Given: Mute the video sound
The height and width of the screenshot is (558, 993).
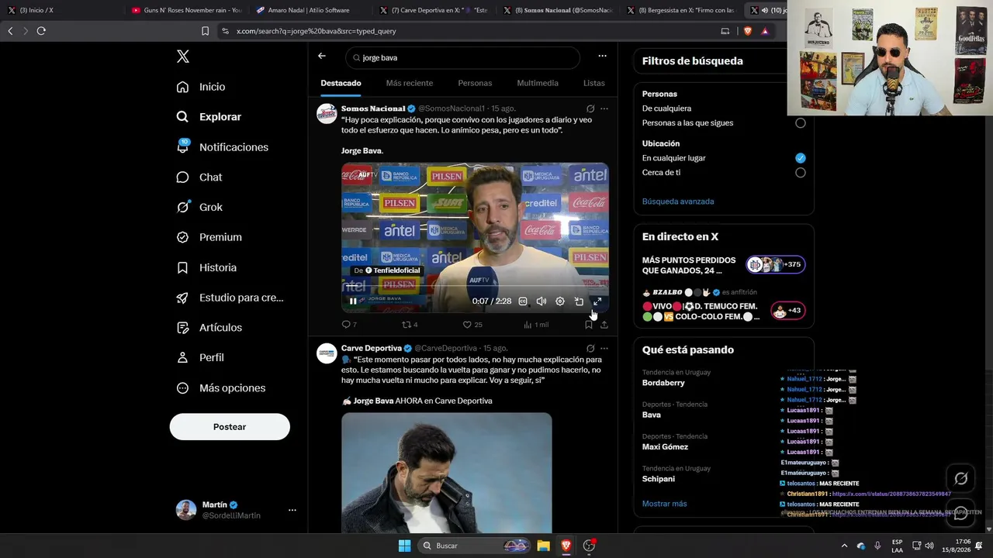Looking at the screenshot, I should 541,301.
